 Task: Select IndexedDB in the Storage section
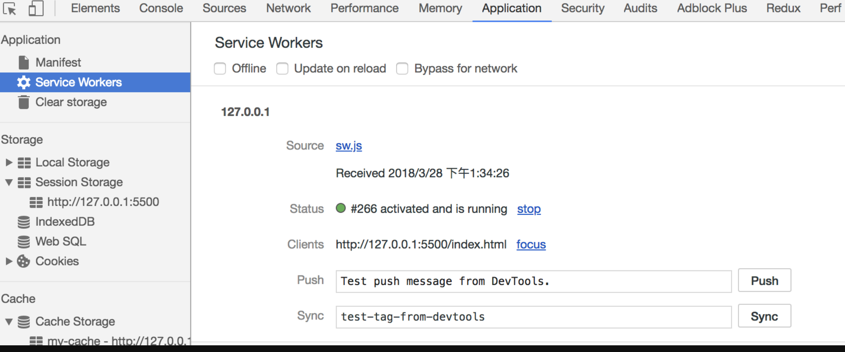coord(65,222)
